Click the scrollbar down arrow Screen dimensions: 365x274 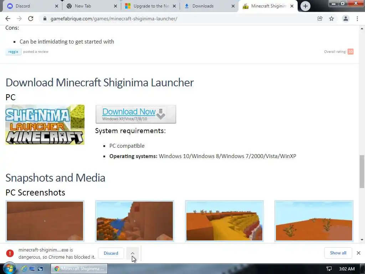pos(362,239)
